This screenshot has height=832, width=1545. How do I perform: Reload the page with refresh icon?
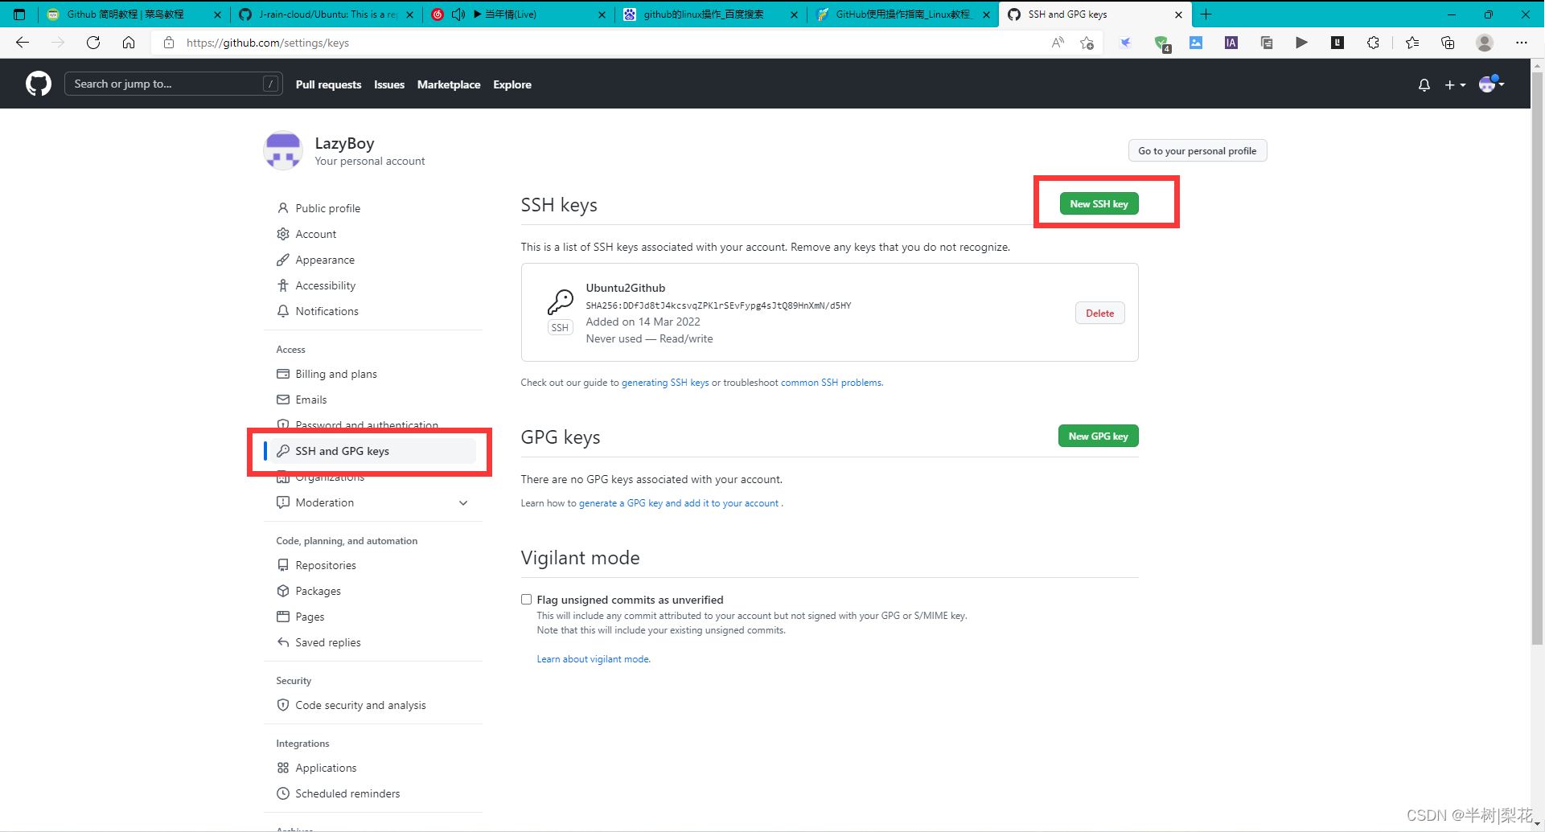[x=93, y=43]
